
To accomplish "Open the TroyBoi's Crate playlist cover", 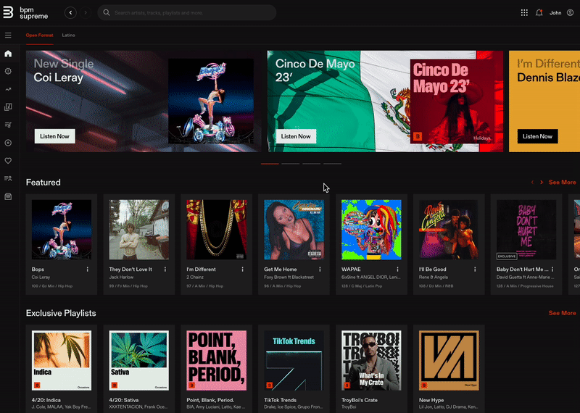I will [371, 361].
